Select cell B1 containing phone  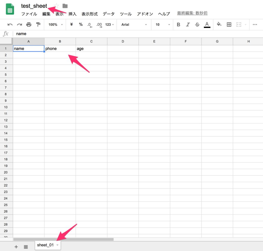click(x=60, y=48)
